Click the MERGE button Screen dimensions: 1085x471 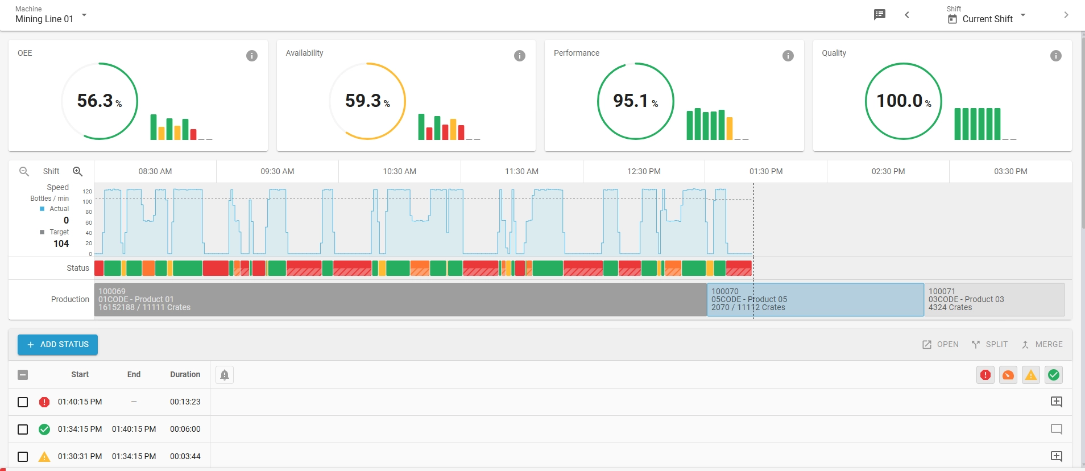coord(1042,345)
